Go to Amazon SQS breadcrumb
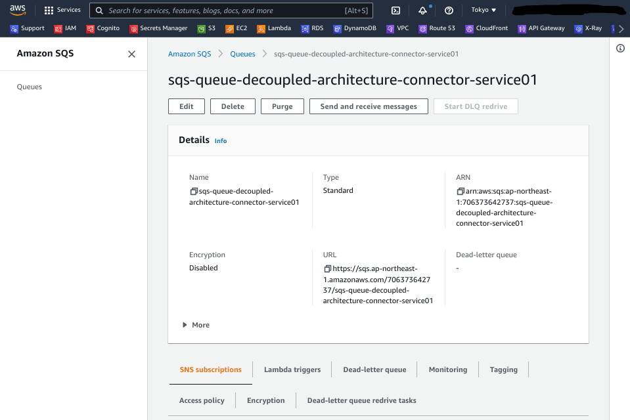This screenshot has width=630, height=420. (190, 54)
